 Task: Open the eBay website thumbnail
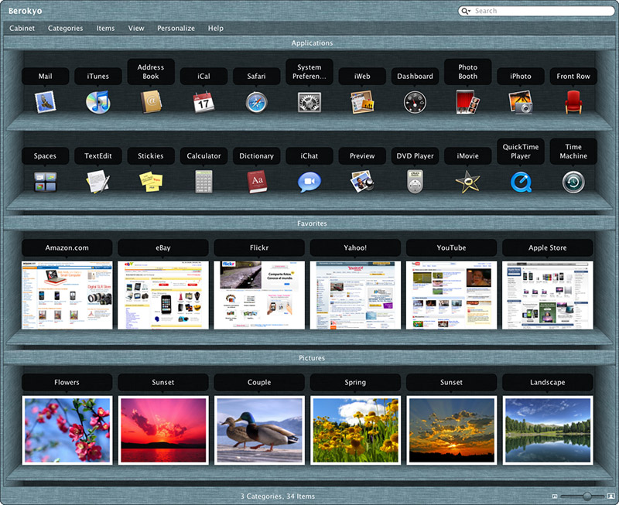(163, 295)
